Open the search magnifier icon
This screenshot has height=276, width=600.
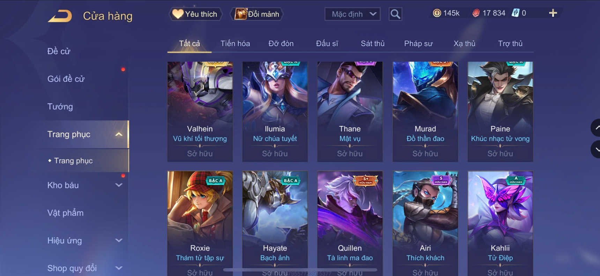click(x=395, y=14)
